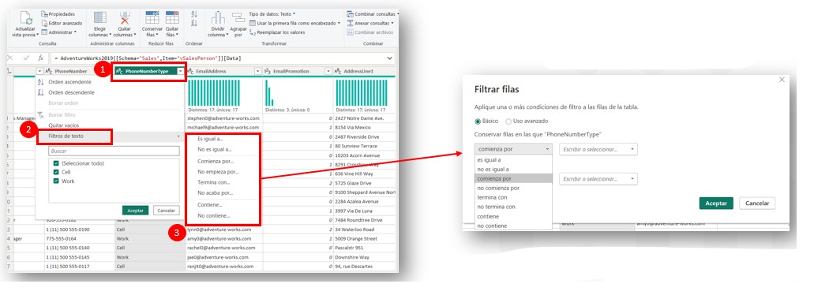
Task: Select Contiene... in text filters submenu
Action: click(x=210, y=205)
